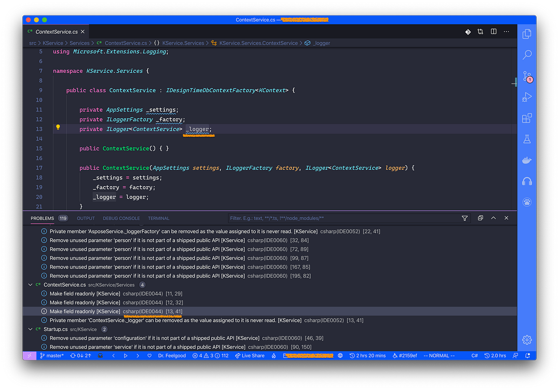Open the Settings gear at sidebar bottom
Viewport: 559px width, 390px height.
pyautogui.click(x=526, y=340)
